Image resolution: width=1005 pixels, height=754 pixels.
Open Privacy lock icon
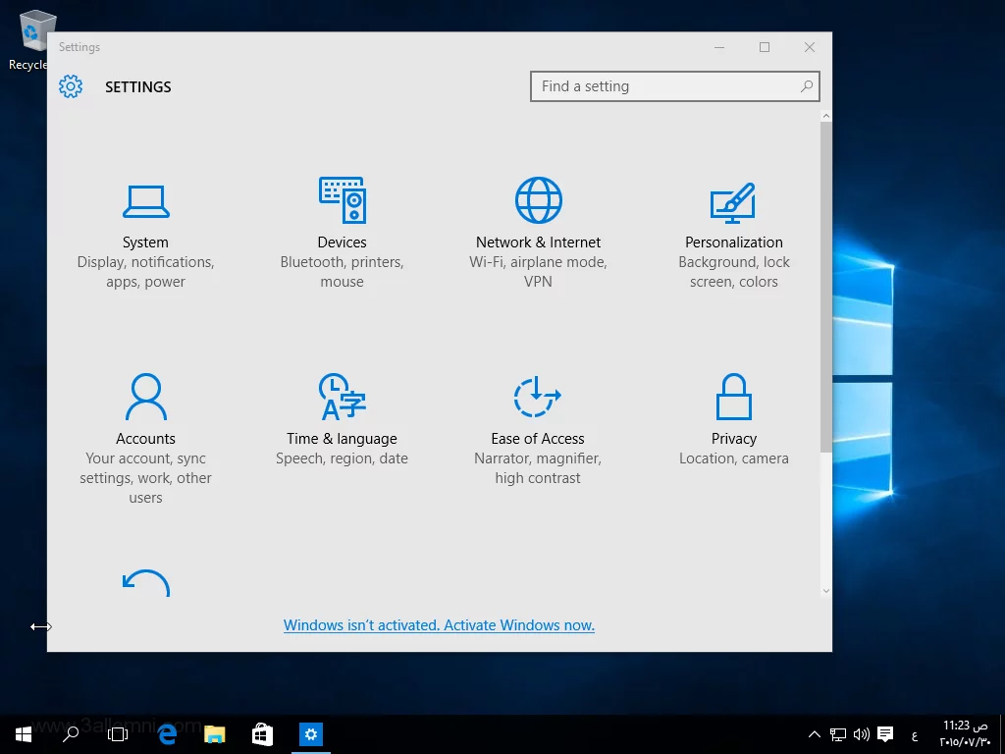pyautogui.click(x=733, y=397)
